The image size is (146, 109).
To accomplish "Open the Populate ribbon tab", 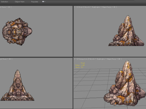I will (35, 2).
